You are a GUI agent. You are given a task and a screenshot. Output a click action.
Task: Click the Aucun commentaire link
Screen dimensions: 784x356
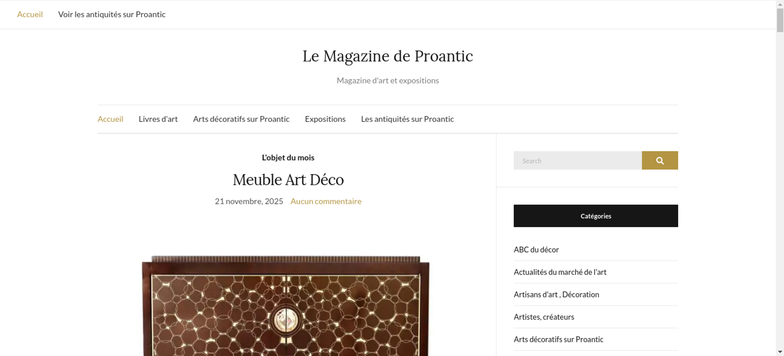click(326, 202)
